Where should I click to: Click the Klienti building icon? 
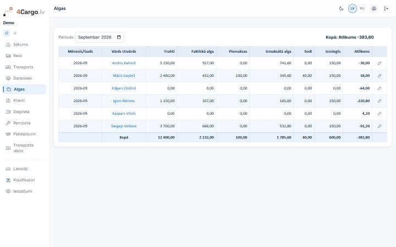[x=8, y=100]
